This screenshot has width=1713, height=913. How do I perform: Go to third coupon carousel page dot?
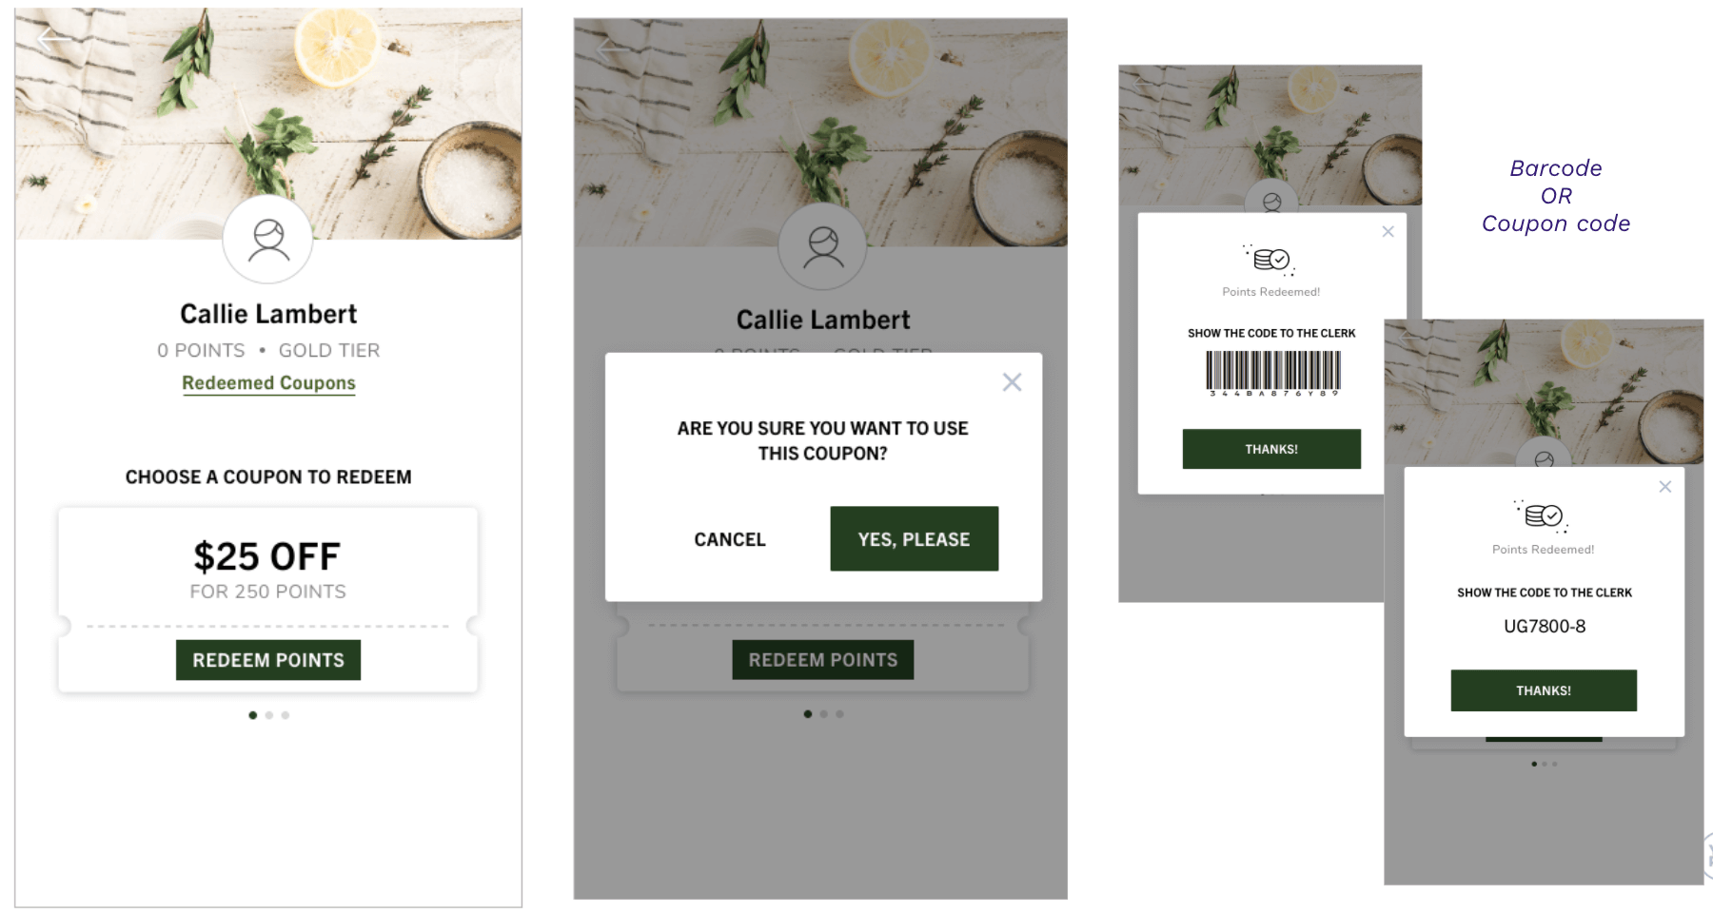coord(285,715)
